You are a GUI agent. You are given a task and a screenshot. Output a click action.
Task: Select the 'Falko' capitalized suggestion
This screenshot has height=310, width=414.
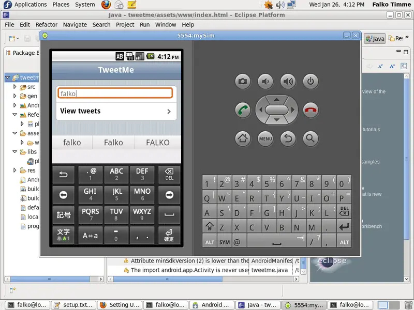pyautogui.click(x=113, y=143)
